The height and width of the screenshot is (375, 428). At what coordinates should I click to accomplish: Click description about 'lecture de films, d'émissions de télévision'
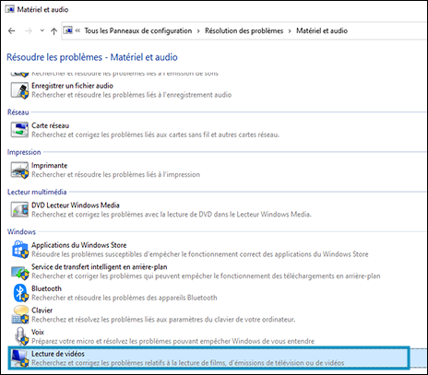pos(187,363)
